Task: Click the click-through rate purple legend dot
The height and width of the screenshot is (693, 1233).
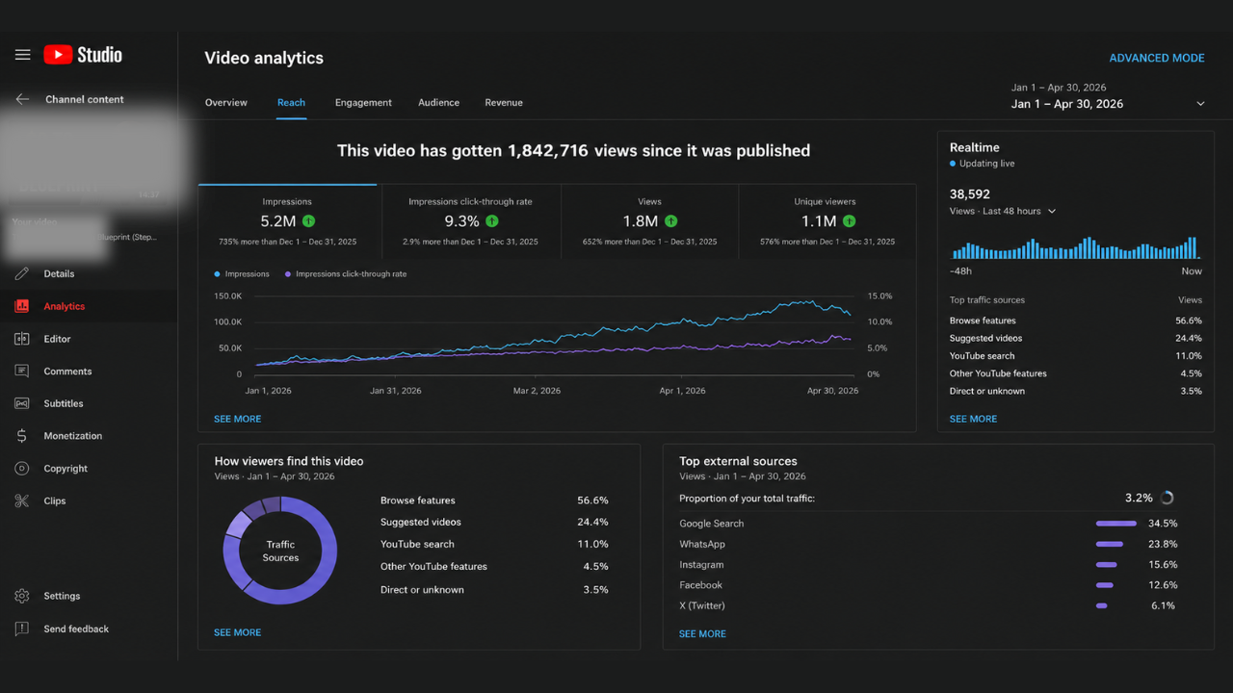Action: point(288,274)
